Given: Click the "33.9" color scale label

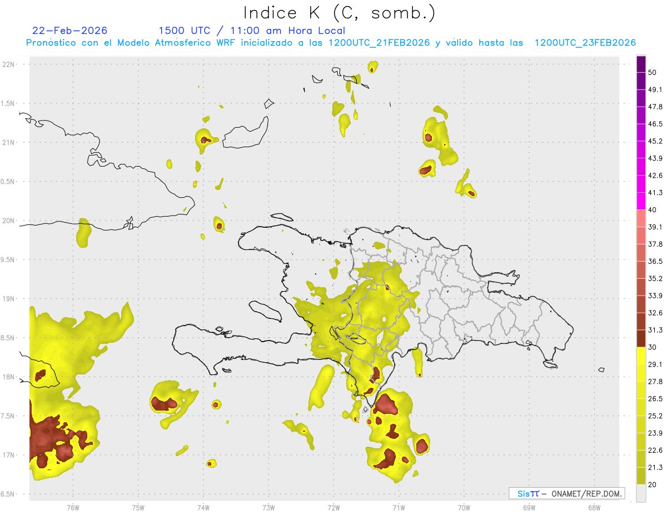Looking at the screenshot, I should (655, 296).
